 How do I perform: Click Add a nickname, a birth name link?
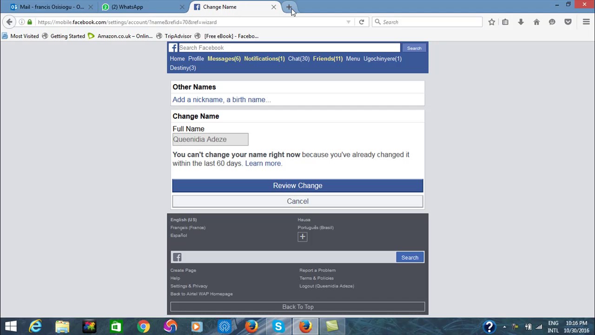222,100
